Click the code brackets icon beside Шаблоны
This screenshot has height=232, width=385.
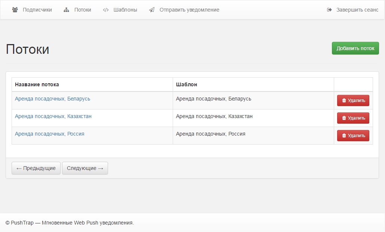click(x=106, y=10)
